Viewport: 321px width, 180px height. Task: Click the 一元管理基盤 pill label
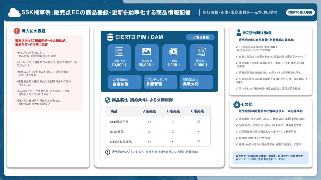pyautogui.click(x=200, y=37)
